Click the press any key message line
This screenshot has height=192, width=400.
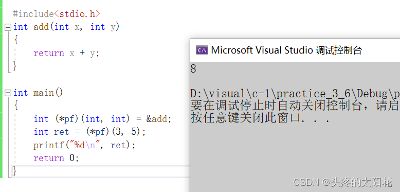tap(260, 119)
